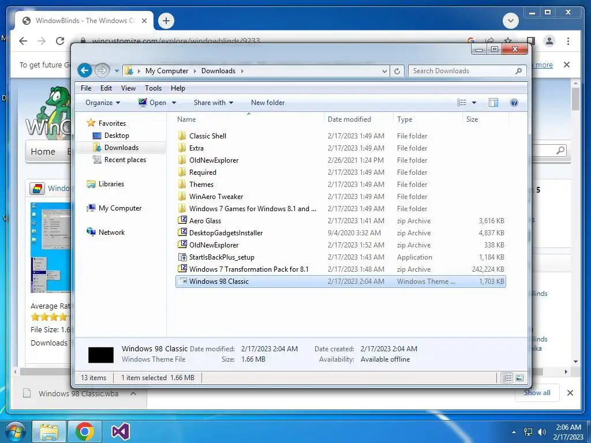Toggle the preview pane icon
This screenshot has height=443, width=591.
pyautogui.click(x=493, y=103)
